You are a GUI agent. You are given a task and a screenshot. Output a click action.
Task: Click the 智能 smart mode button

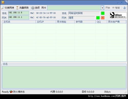click(116, 8)
